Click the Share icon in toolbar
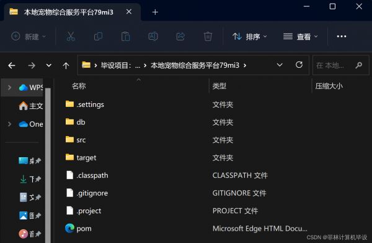 (180, 37)
